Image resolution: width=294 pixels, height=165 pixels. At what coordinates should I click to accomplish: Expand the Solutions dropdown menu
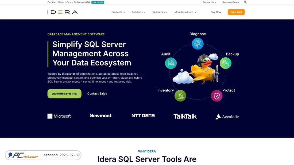[138, 12]
